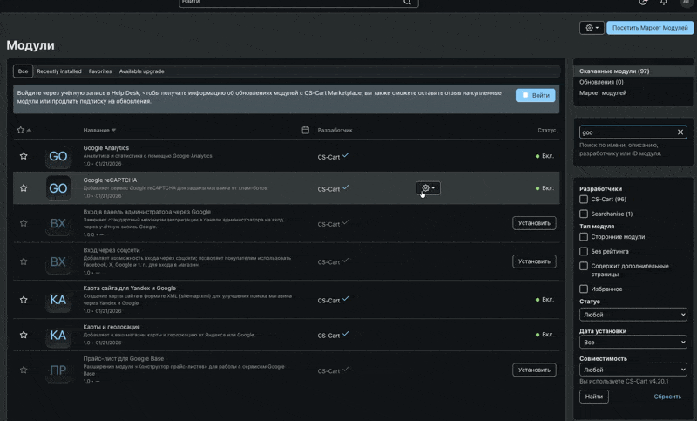Switch to the Recently installed tab
The image size is (697, 421).
pyautogui.click(x=59, y=71)
